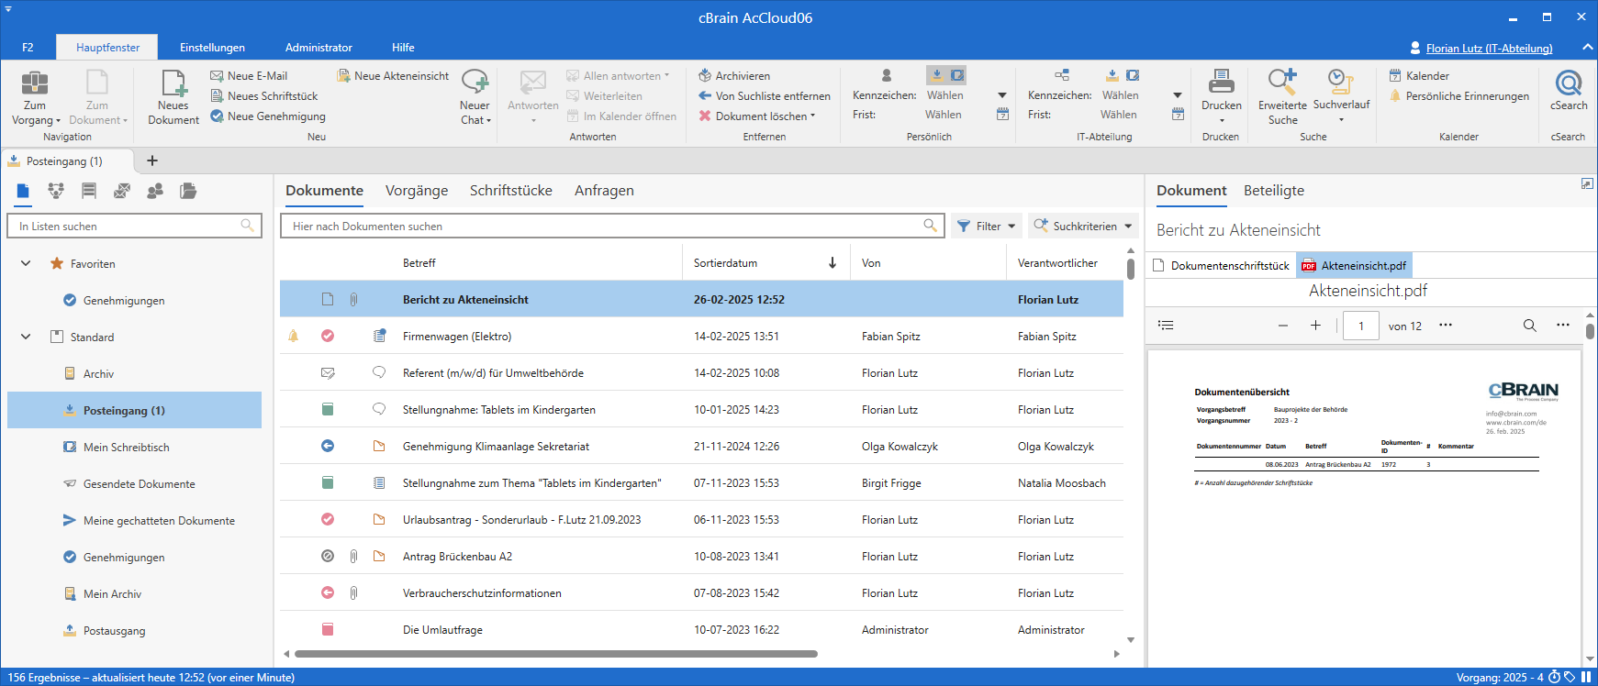Launch cSearch from the ribbon

point(1568,90)
